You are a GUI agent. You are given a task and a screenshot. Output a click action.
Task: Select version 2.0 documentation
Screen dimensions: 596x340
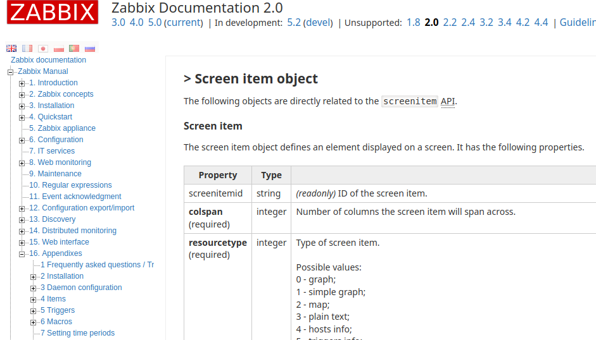coord(431,22)
